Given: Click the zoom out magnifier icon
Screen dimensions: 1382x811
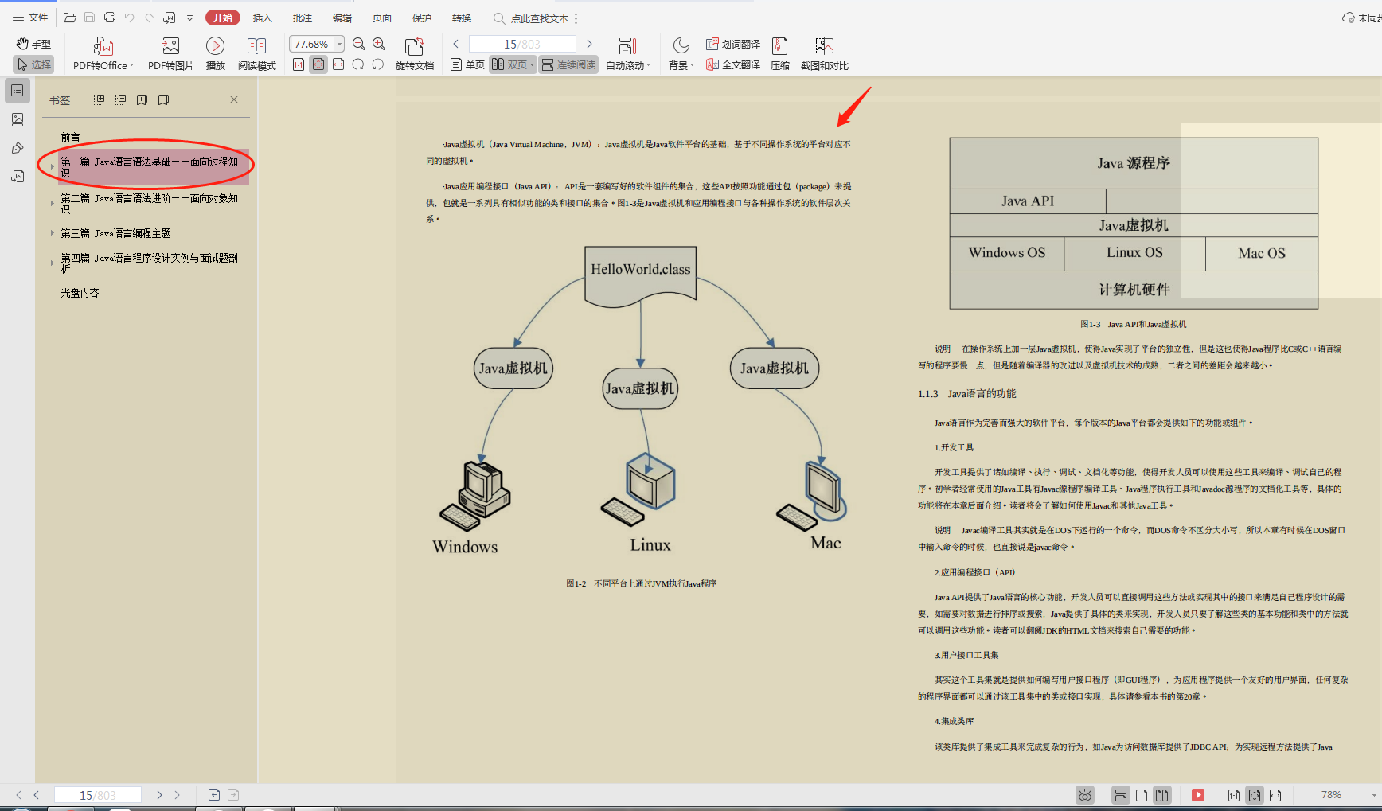Looking at the screenshot, I should 359,45.
